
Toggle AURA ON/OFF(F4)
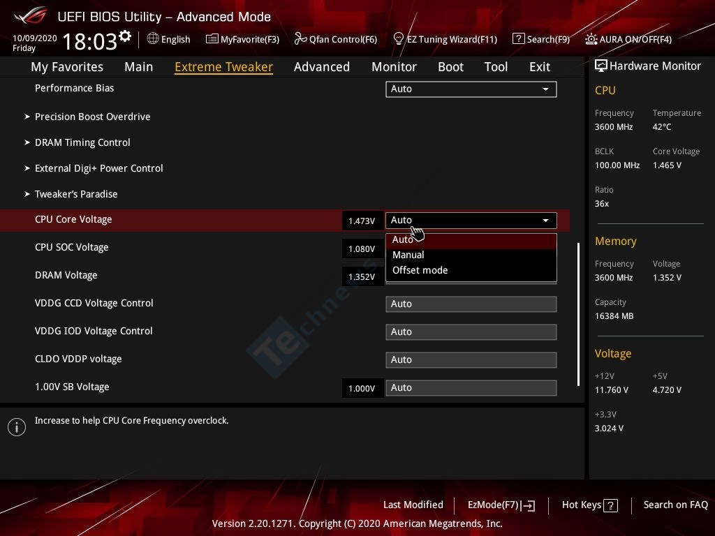click(x=628, y=39)
